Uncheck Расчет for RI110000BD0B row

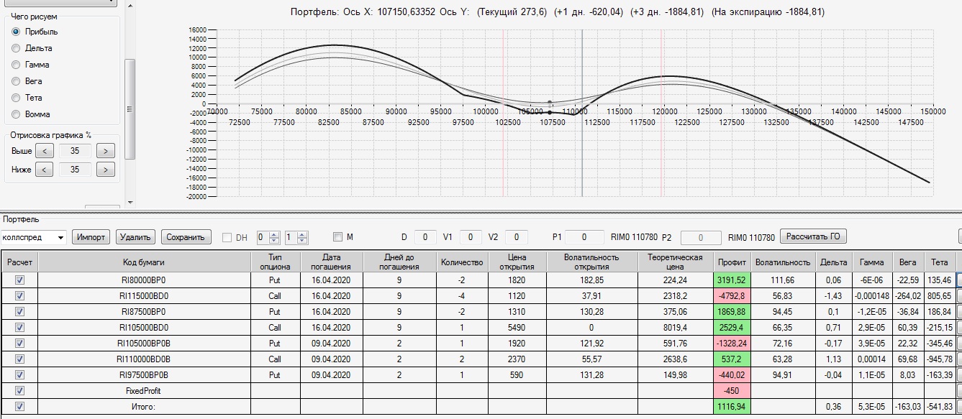click(x=19, y=359)
